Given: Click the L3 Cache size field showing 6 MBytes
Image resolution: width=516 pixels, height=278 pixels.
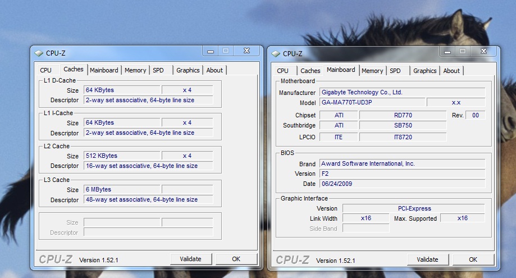Looking at the screenshot, I should pos(122,190).
